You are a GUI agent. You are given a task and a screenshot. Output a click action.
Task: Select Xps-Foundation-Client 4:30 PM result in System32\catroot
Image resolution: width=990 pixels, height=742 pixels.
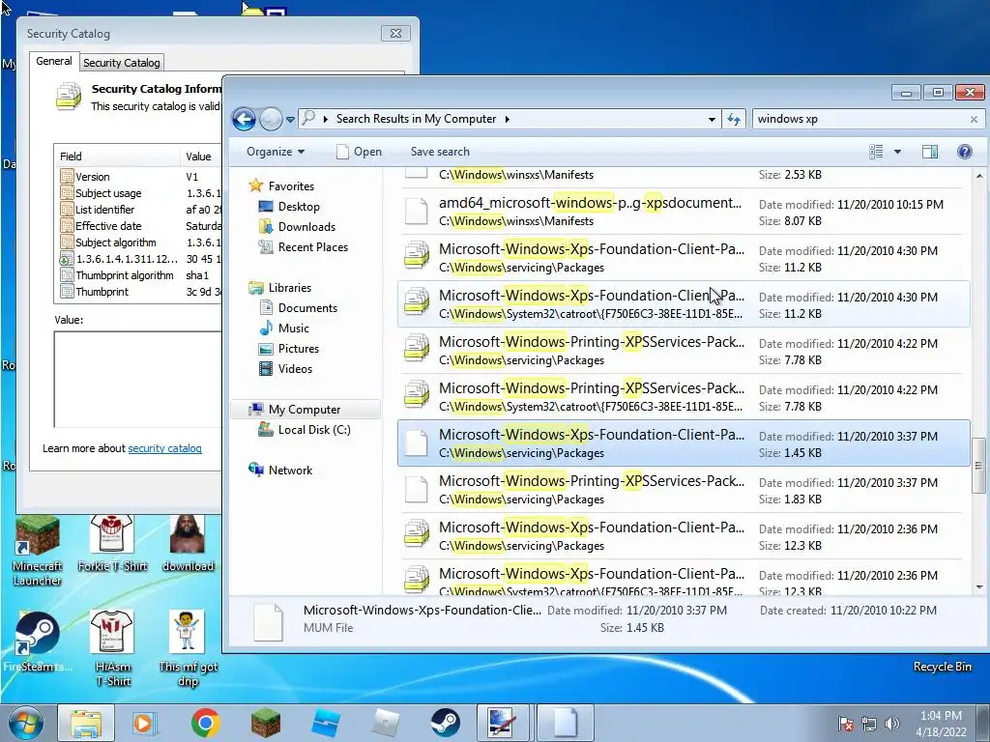684,304
